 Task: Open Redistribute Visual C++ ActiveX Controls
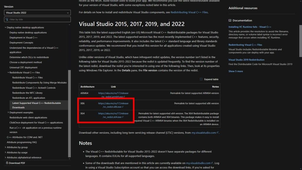[34, 88]
